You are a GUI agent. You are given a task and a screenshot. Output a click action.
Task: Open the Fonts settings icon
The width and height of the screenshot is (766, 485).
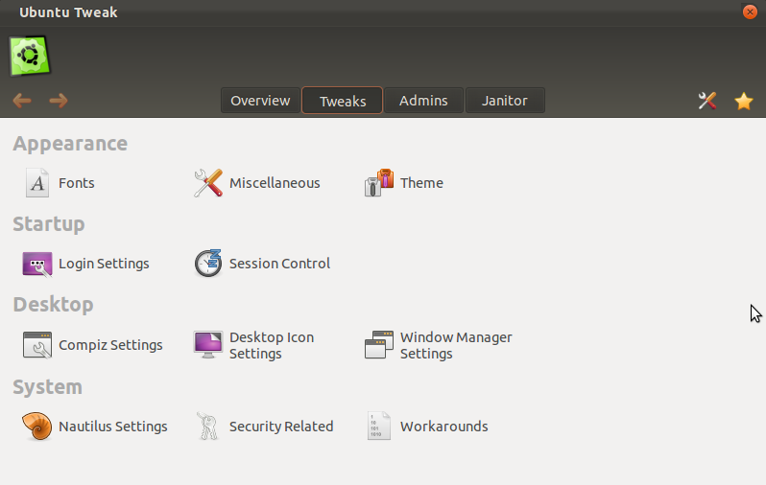37,183
